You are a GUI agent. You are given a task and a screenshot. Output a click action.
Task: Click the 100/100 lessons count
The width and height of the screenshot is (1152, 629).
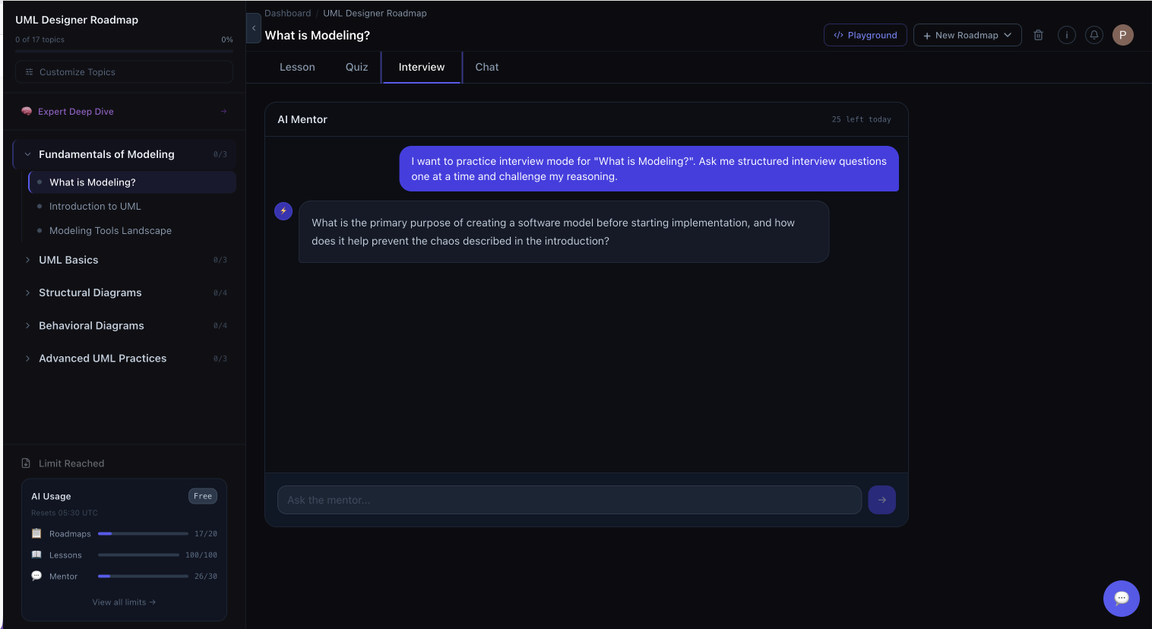201,555
